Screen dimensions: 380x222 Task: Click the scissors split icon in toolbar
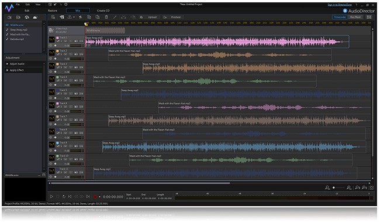(81, 17)
